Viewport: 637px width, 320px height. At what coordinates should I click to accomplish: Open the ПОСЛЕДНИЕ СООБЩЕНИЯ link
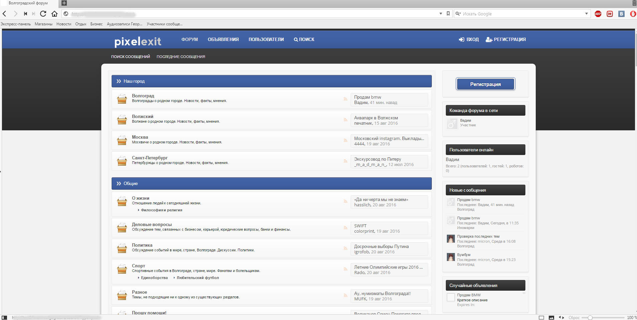[181, 57]
